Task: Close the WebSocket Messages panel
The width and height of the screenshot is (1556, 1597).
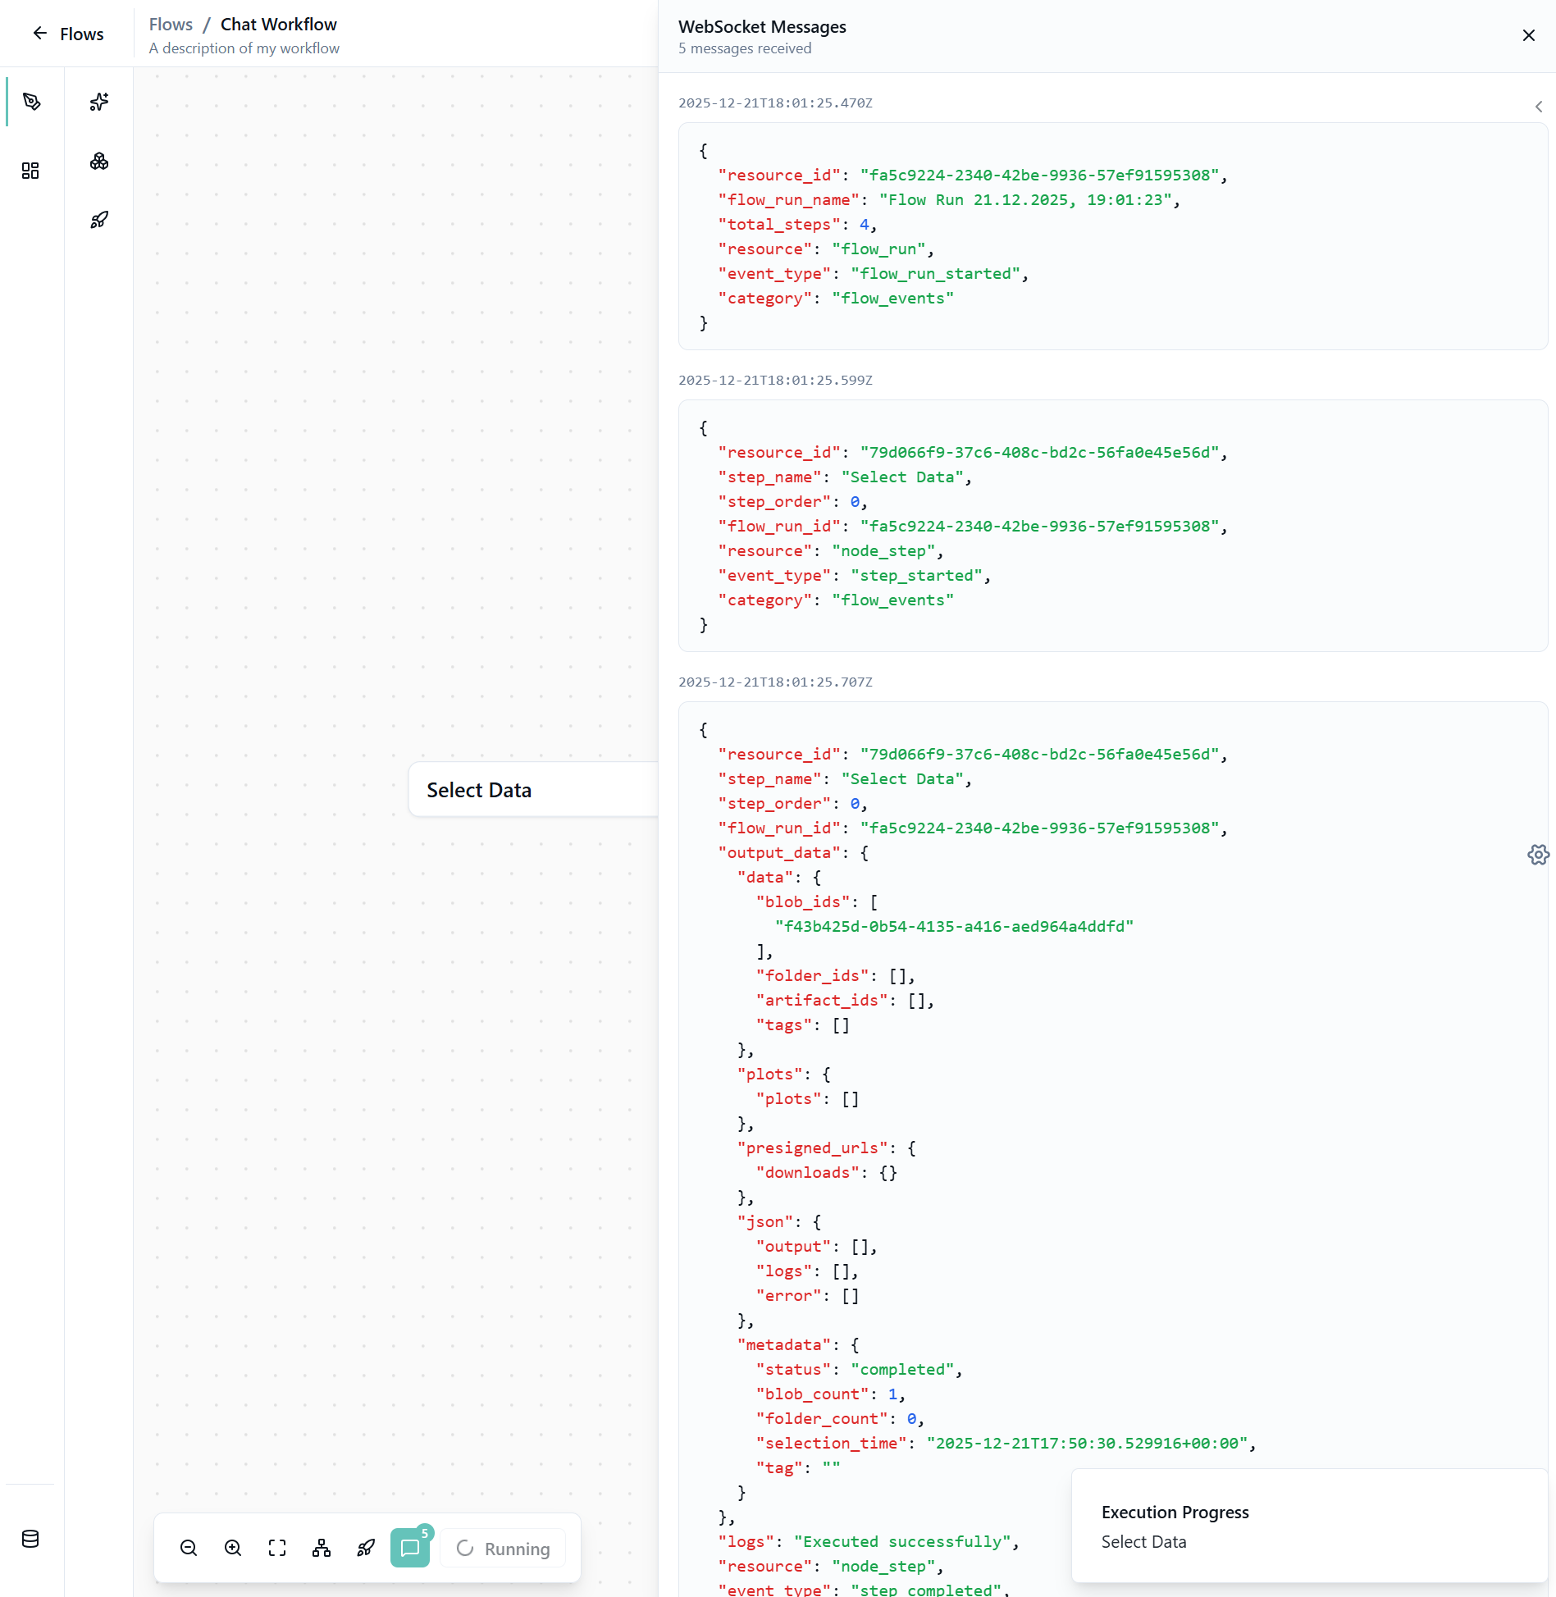Action: 1528,35
